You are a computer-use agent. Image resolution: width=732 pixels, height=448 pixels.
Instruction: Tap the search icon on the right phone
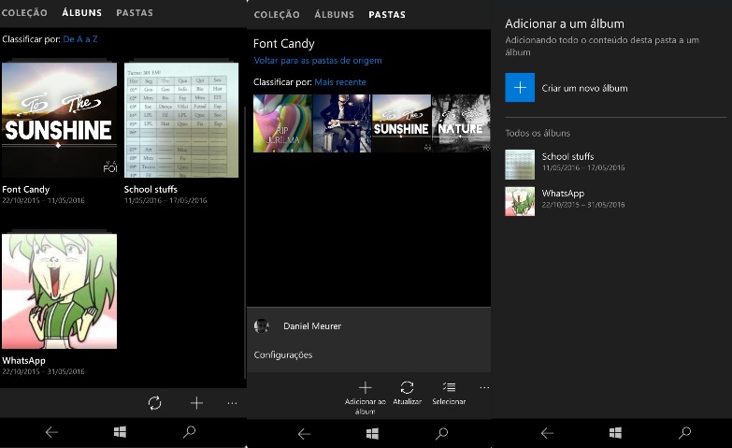coord(684,433)
